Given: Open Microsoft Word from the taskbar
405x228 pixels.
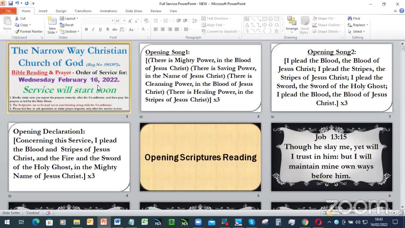Looking at the screenshot, I should click(x=117, y=222).
